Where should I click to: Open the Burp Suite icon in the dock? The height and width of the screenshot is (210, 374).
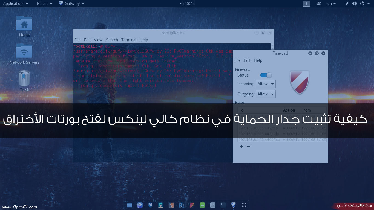(171, 205)
